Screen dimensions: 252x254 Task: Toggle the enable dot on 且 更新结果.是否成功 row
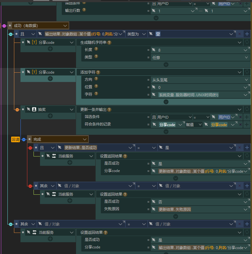tap(36, 147)
